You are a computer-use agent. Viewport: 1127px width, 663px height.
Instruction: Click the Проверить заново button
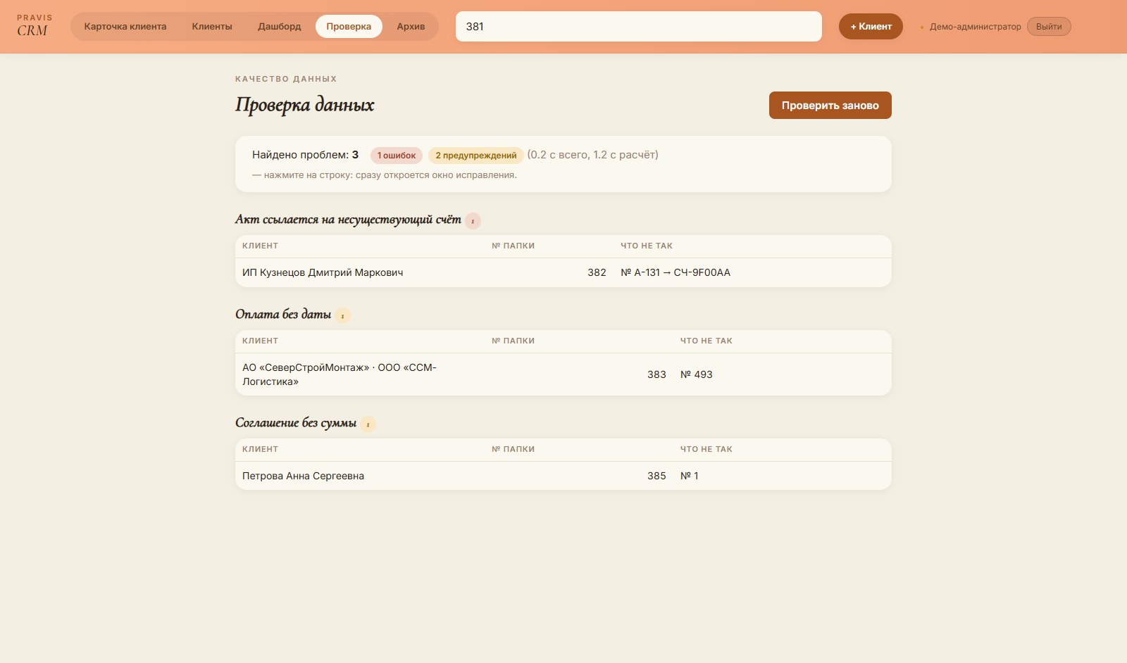830,106
